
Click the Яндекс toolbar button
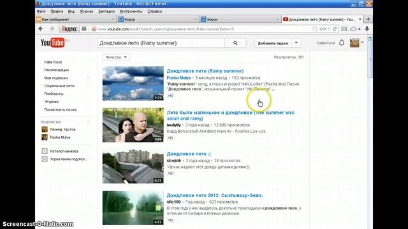click(69, 29)
